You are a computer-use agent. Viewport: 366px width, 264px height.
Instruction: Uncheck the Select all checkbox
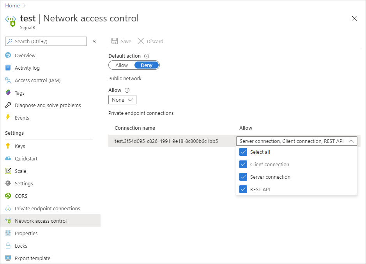coord(244,152)
